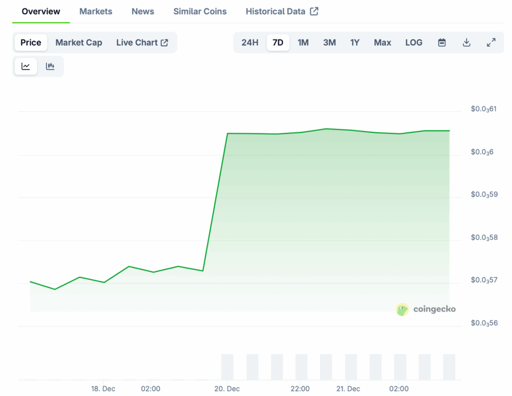512x396 pixels.
Task: Open the News tab
Action: click(x=142, y=11)
